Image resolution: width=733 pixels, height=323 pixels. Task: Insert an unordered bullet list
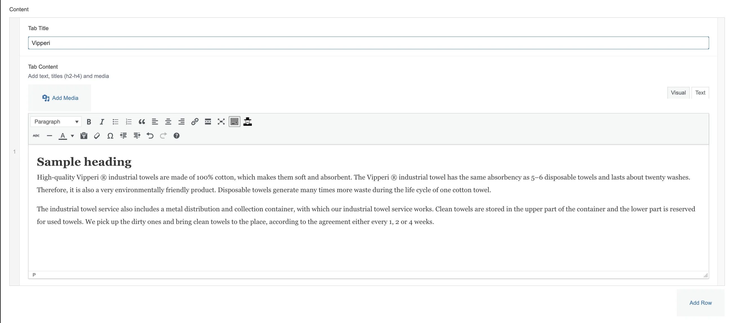point(115,122)
